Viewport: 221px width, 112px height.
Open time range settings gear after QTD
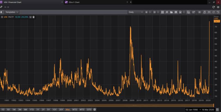[95, 110]
